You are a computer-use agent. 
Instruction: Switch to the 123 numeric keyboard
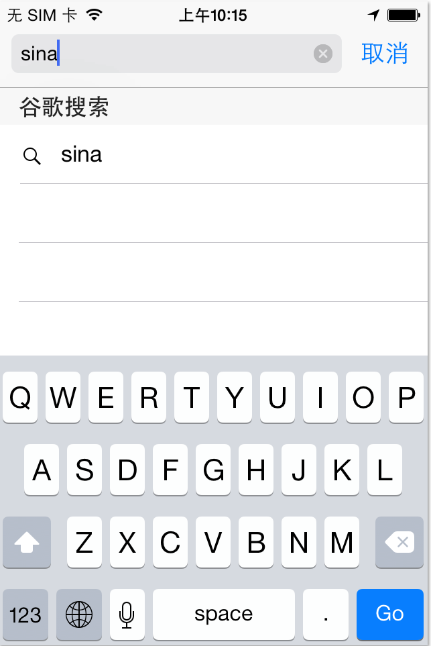click(x=25, y=614)
